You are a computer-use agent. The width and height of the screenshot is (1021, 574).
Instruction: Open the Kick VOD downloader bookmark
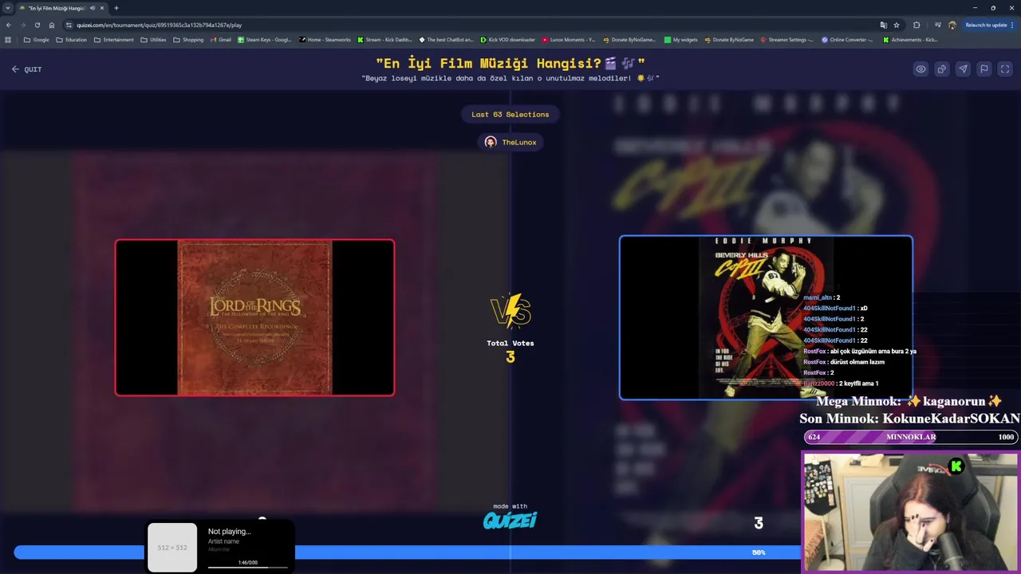(x=508, y=40)
